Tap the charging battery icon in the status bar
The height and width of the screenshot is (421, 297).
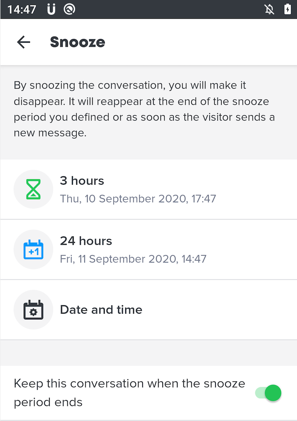click(287, 9)
